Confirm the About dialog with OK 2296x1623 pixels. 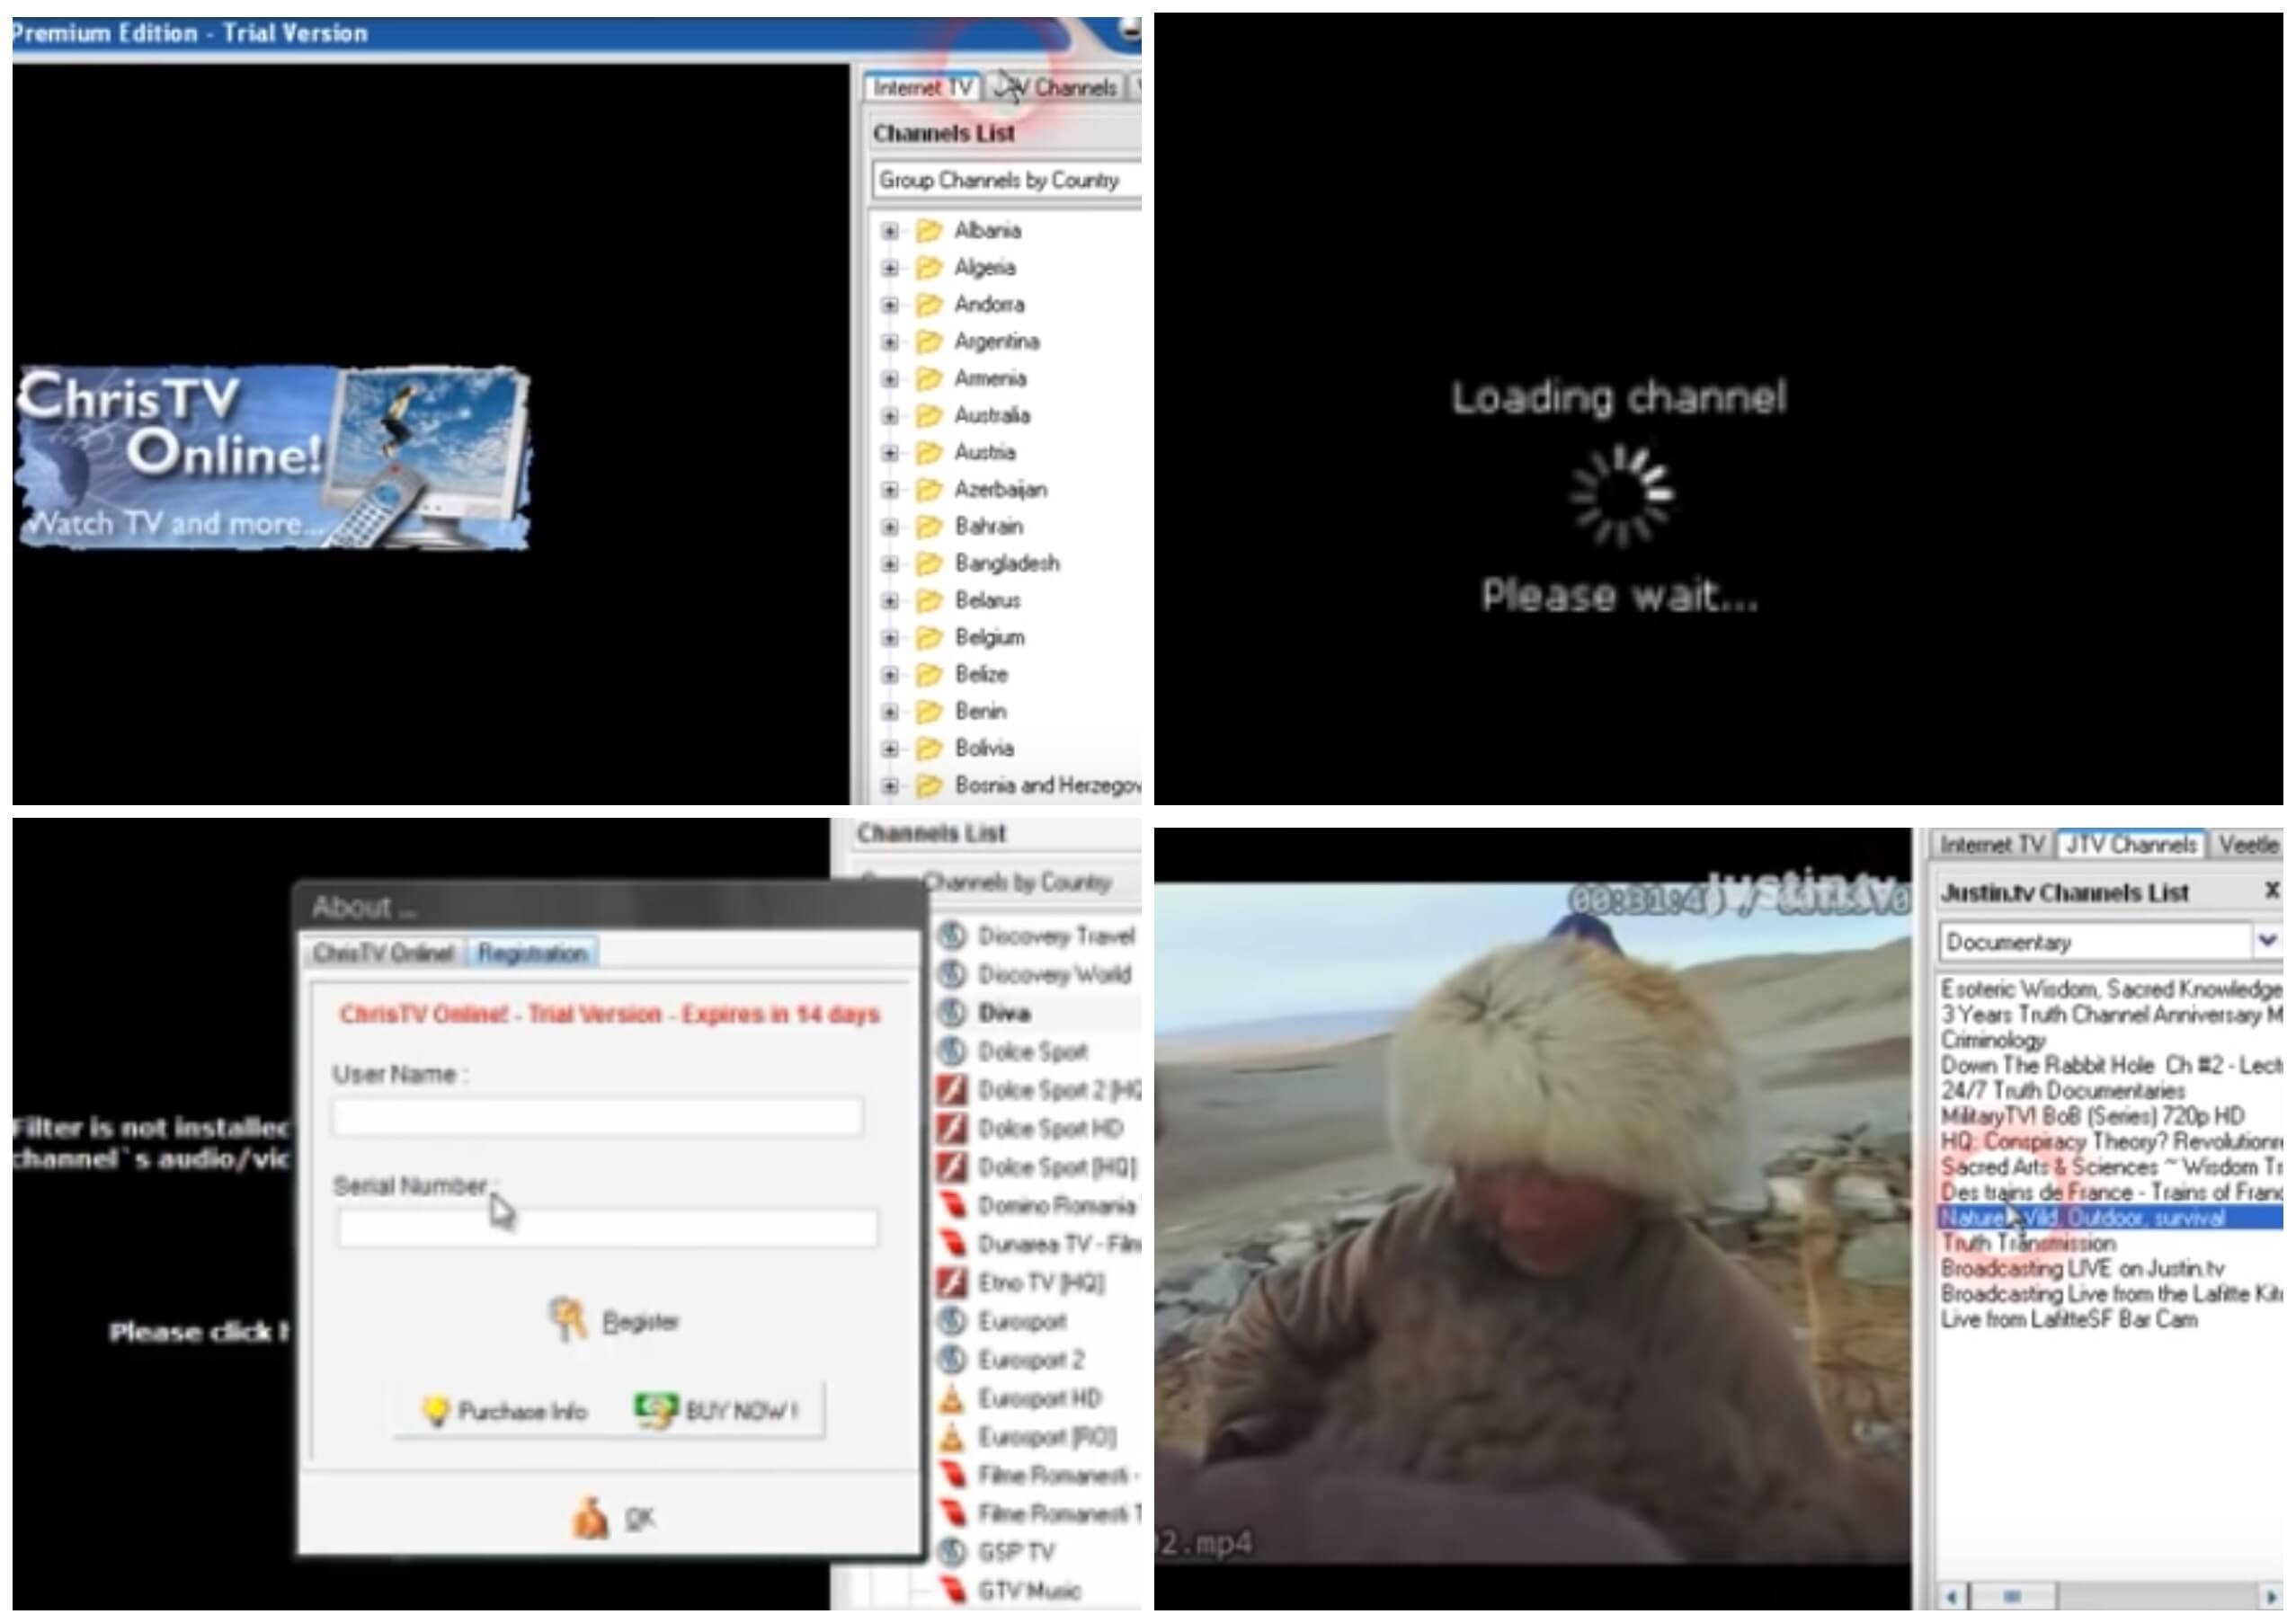614,1519
